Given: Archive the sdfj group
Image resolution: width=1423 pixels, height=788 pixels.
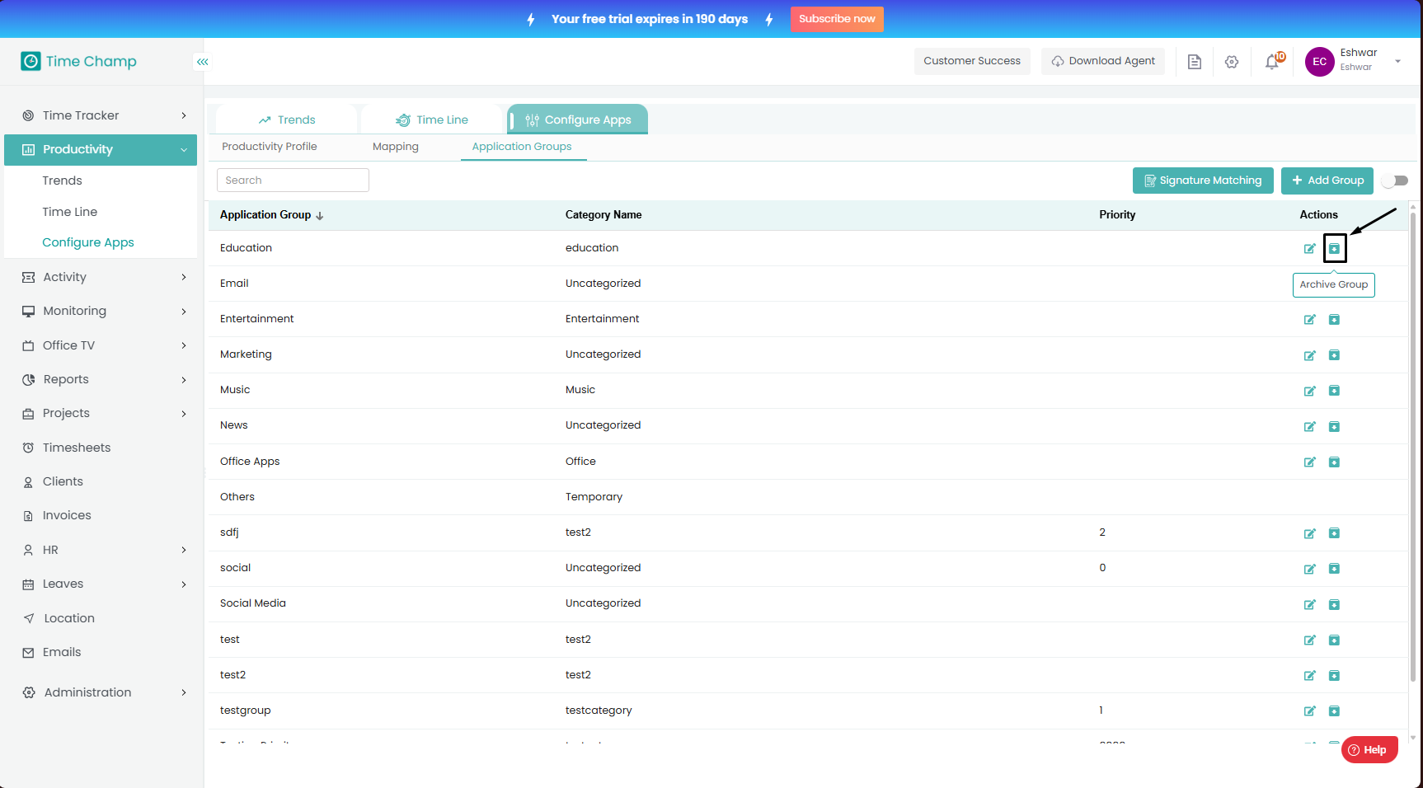Looking at the screenshot, I should [1334, 533].
